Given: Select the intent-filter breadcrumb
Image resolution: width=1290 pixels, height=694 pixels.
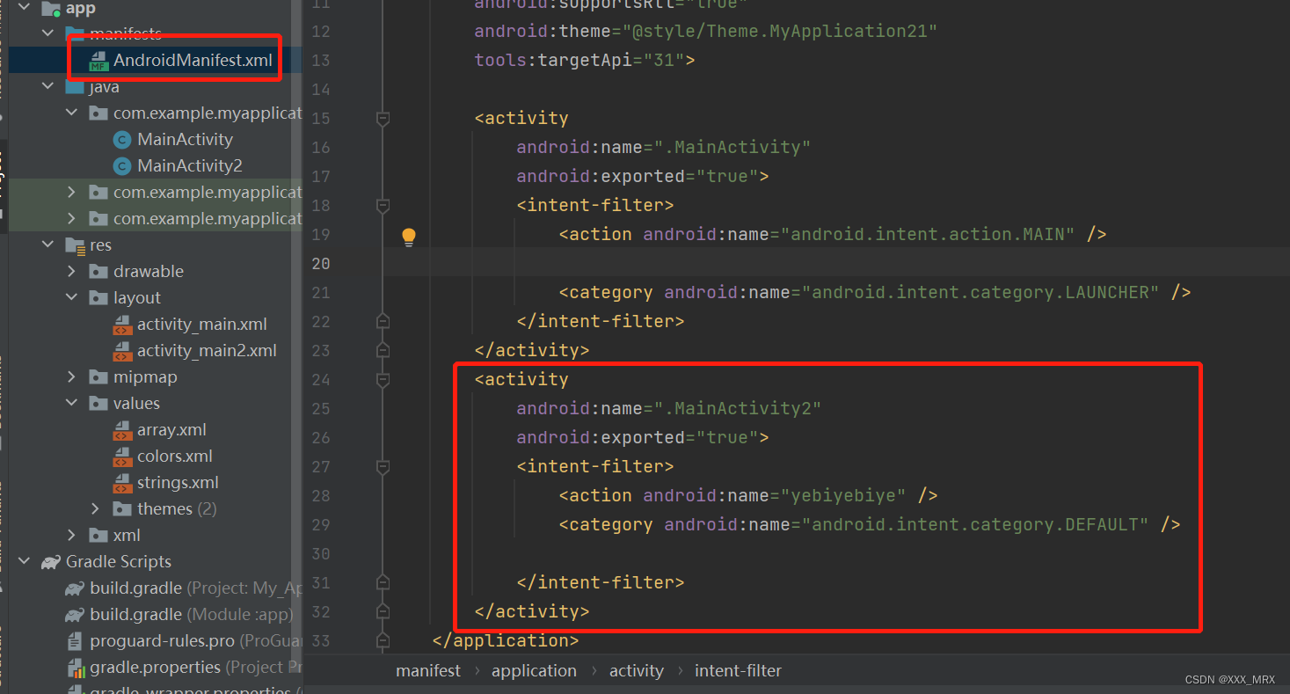Looking at the screenshot, I should (x=738, y=670).
